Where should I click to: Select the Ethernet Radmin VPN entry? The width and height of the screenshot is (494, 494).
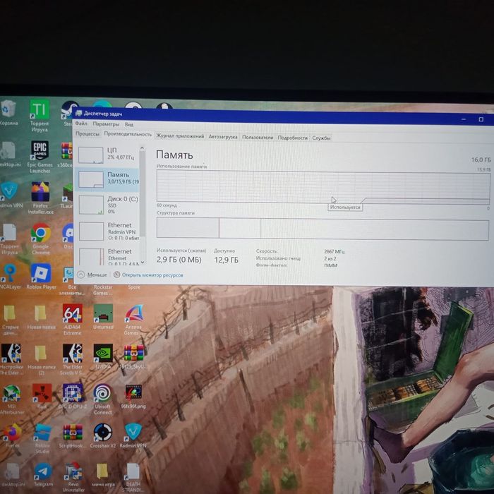108,231
